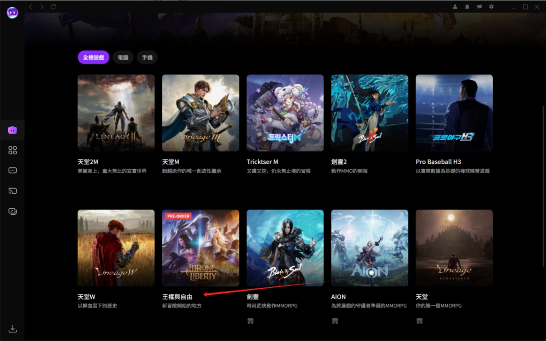Open the Throne and Liberty pre-order cover

pos(201,248)
